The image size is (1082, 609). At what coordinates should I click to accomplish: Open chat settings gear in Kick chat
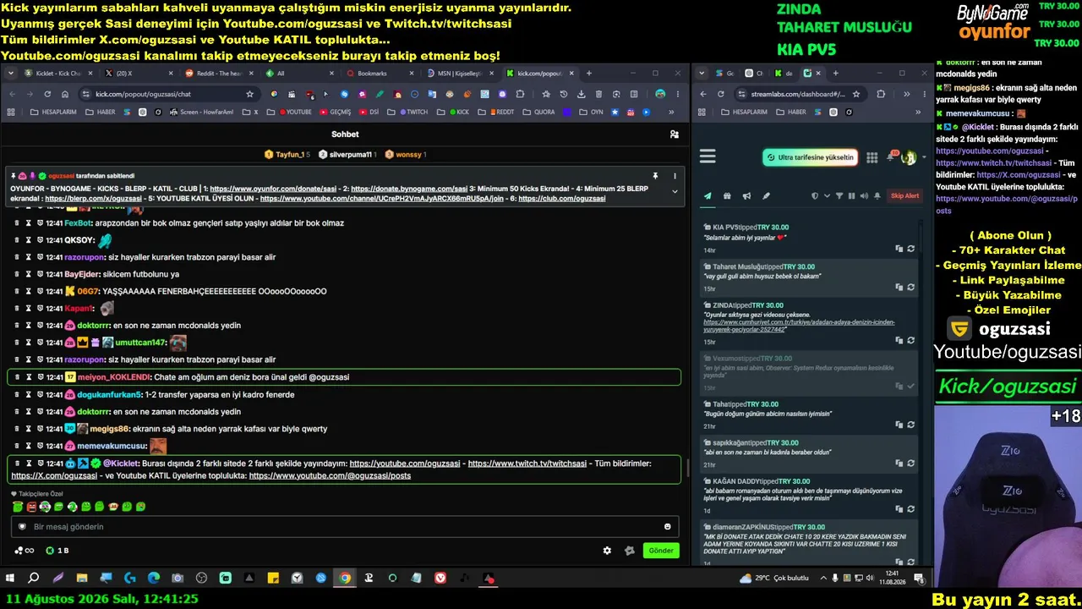click(x=607, y=551)
